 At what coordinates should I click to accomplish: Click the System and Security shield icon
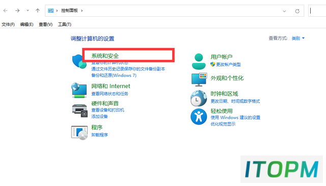(x=79, y=61)
